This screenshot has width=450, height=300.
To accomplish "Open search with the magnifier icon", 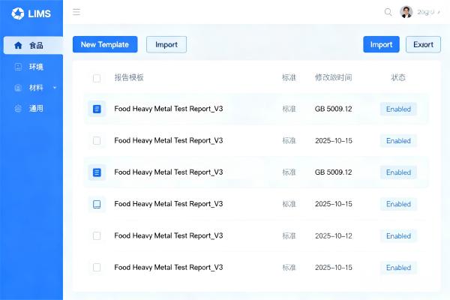I will coord(388,12).
